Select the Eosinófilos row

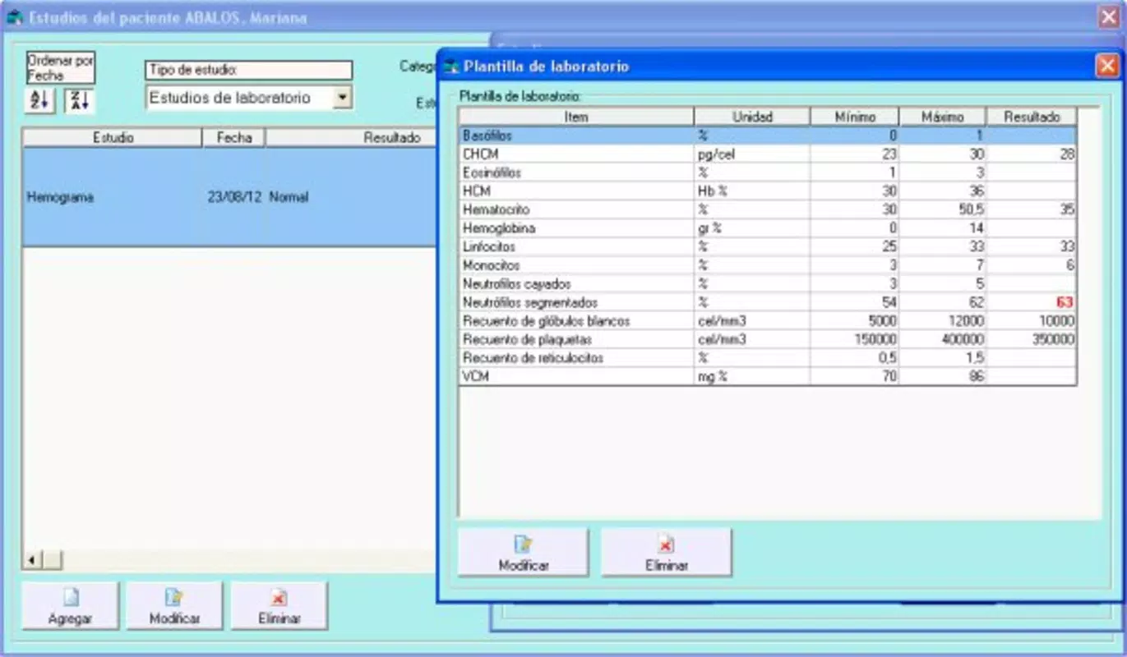pyautogui.click(x=768, y=172)
